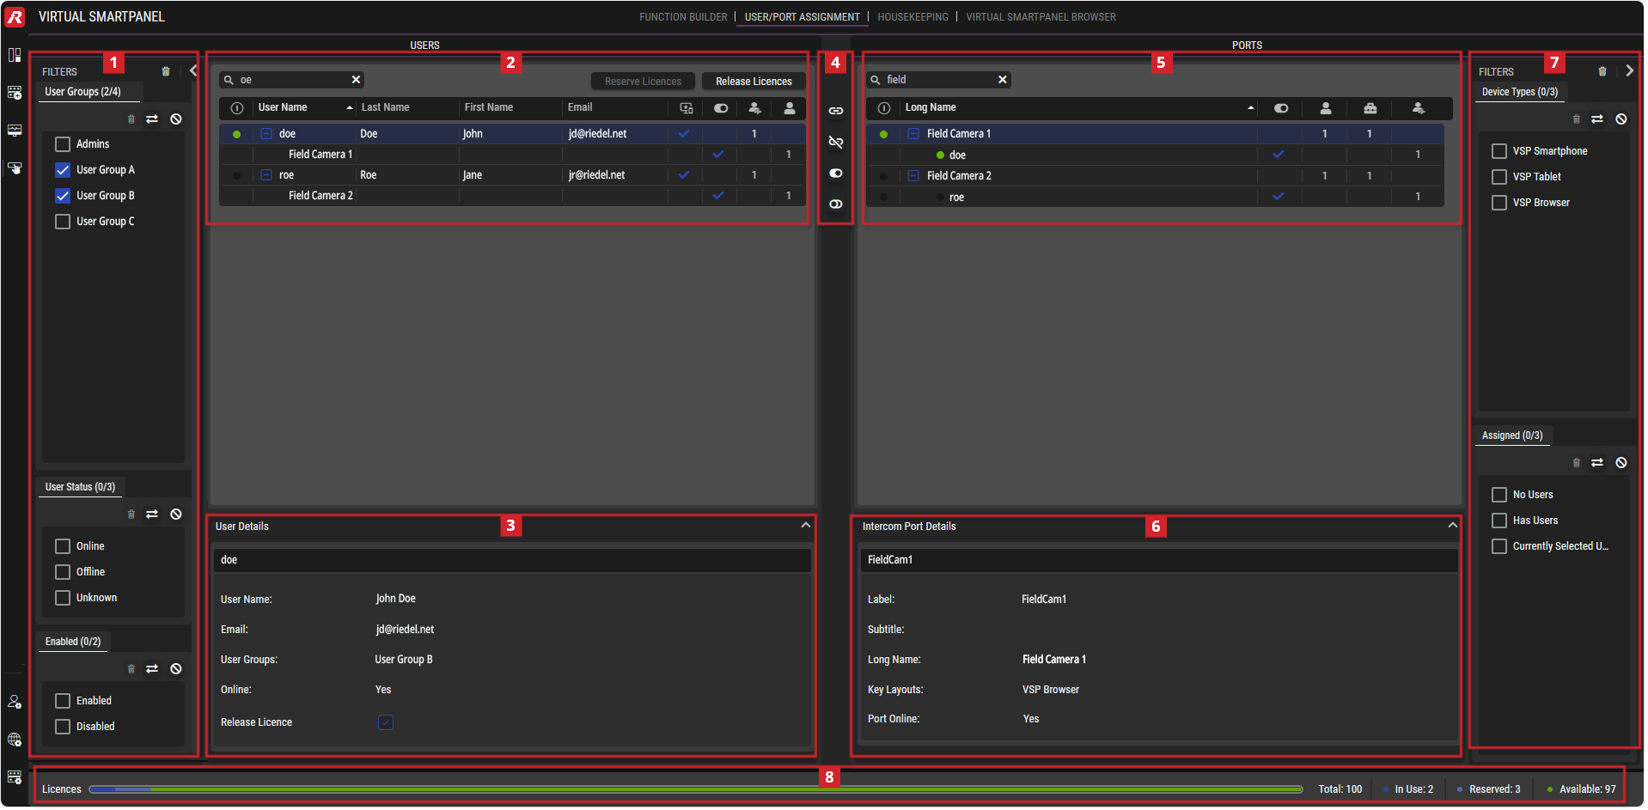This screenshot has height=810, width=1648.
Task: Click the users search field
Action: pyautogui.click(x=292, y=80)
